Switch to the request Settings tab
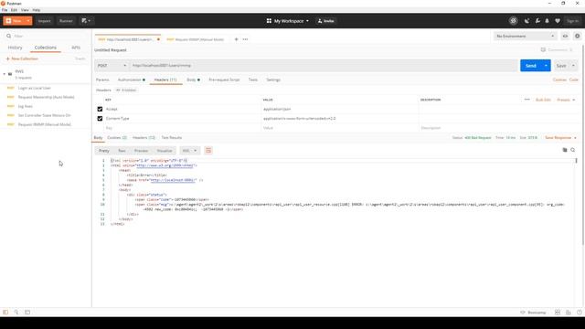Image resolution: width=585 pixels, height=329 pixels. (273, 80)
